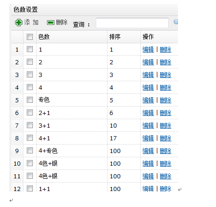Edit row 1 via 编辑 link
216x207 pixels.
pos(148,50)
